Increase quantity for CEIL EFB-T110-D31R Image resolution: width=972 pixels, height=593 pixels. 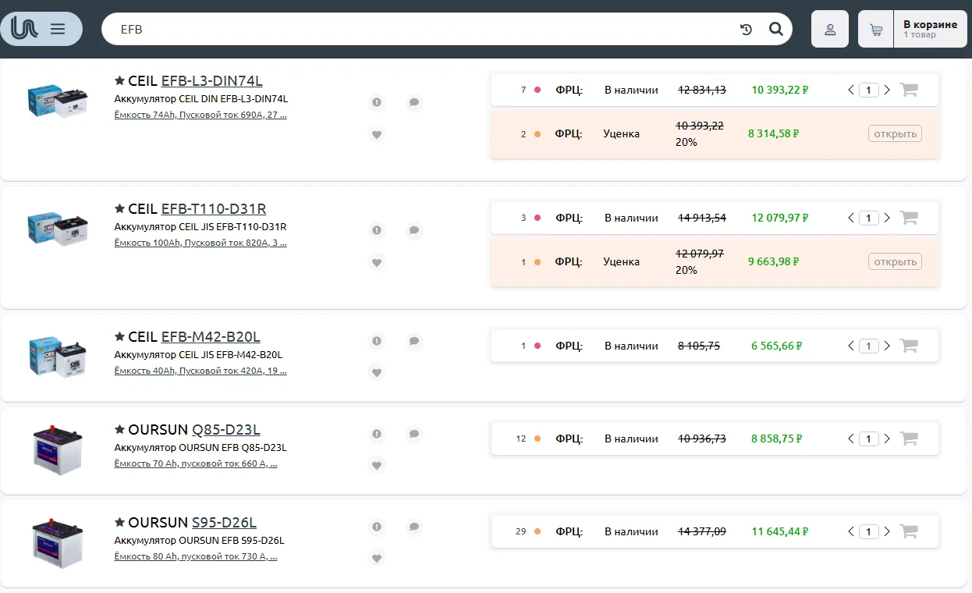[x=887, y=218]
